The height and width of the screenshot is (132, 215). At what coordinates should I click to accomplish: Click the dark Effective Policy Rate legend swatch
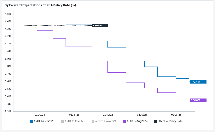(x=155, y=121)
